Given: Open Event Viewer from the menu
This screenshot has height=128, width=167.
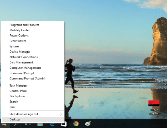Looking at the screenshot, I should (x=18, y=41).
